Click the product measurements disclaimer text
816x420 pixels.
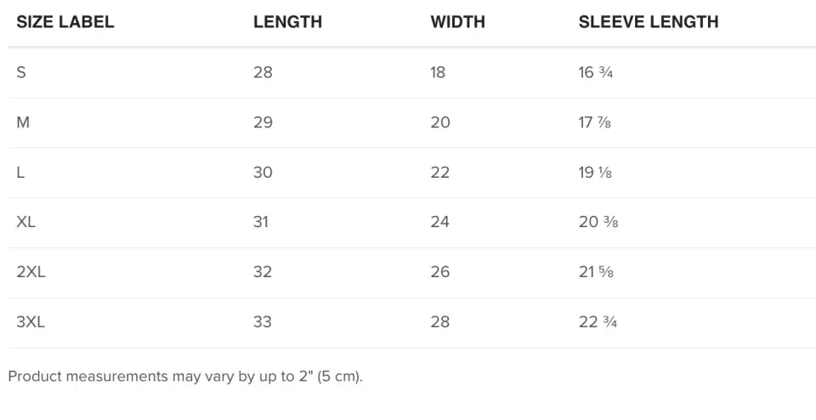(x=185, y=377)
